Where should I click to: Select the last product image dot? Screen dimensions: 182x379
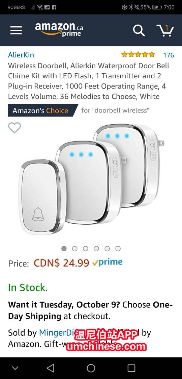[118, 249]
